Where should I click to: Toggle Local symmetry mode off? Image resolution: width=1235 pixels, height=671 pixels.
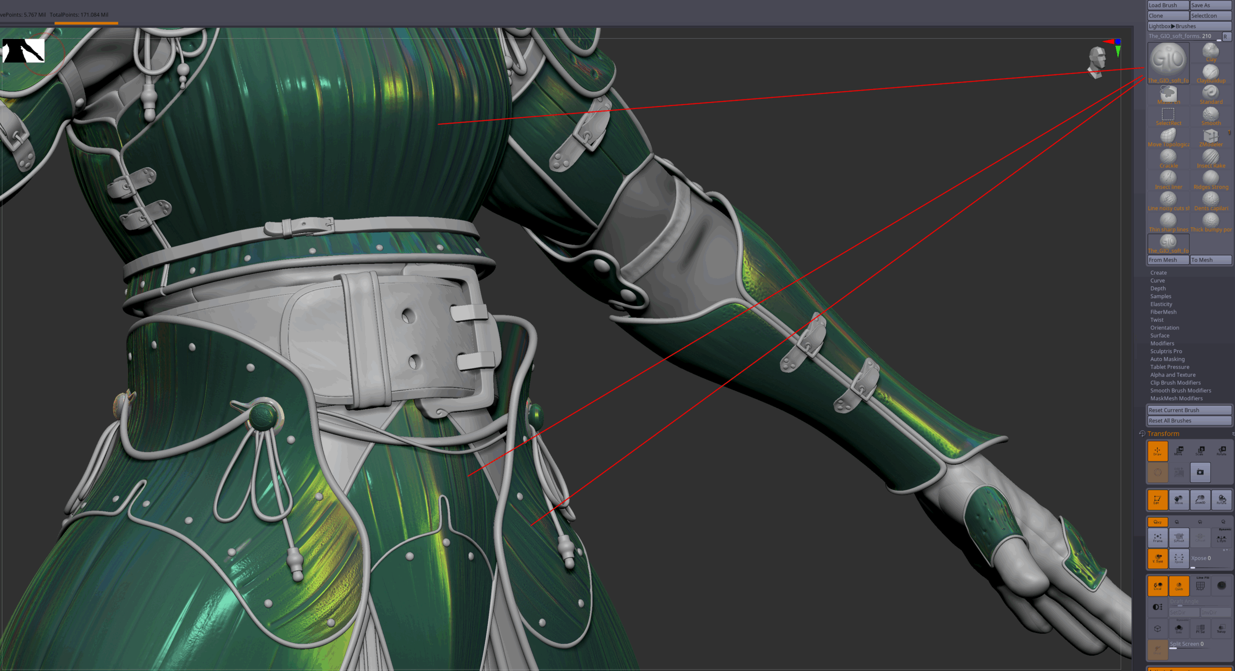[x=1157, y=586]
